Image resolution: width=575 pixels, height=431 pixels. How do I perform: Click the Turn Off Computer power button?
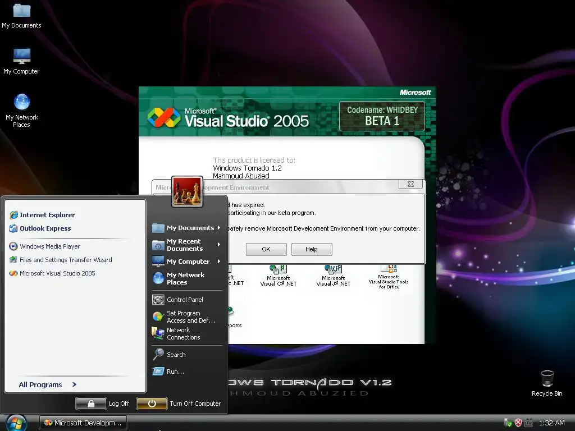(152, 404)
